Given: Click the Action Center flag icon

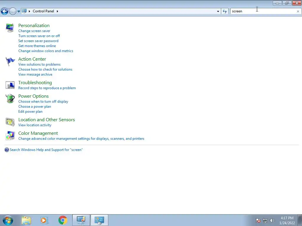Looking at the screenshot, I should (x=10, y=62).
